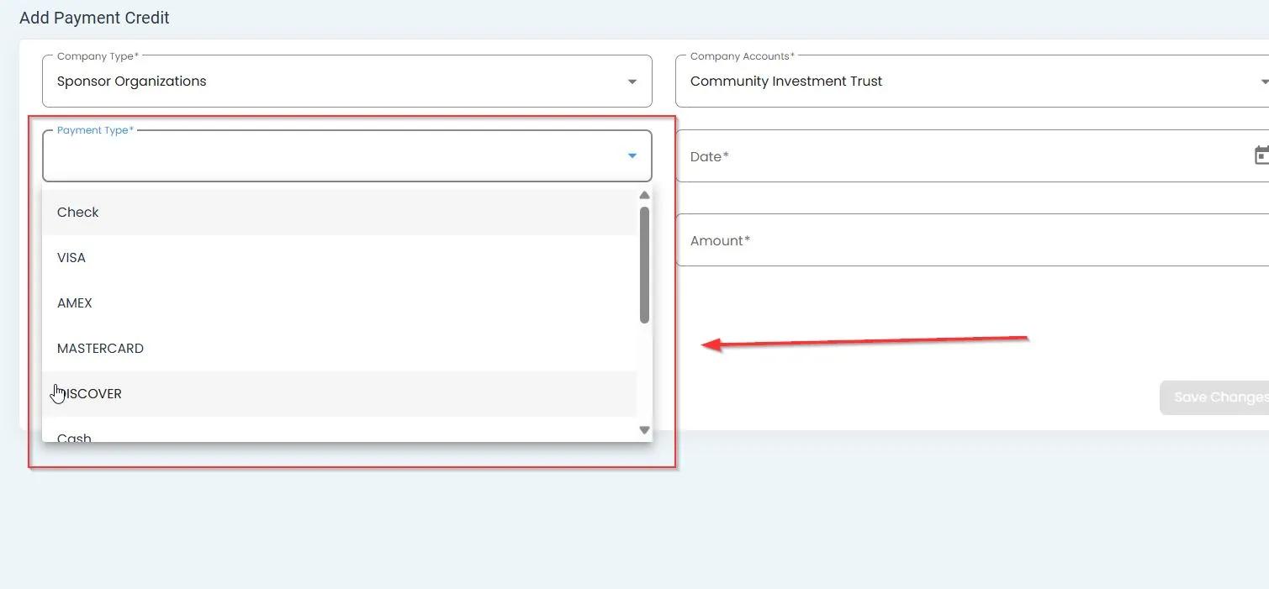
Task: Click the Payment Type blue dropdown arrow
Action: [632, 156]
